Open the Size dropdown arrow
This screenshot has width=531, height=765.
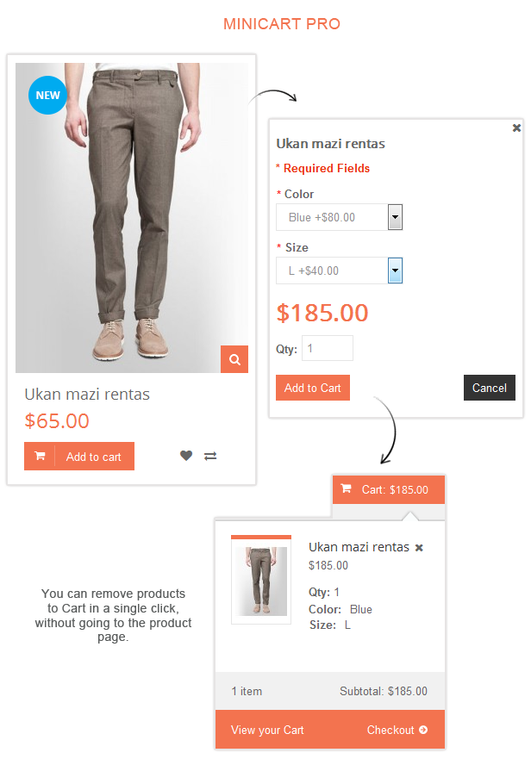pyautogui.click(x=395, y=271)
